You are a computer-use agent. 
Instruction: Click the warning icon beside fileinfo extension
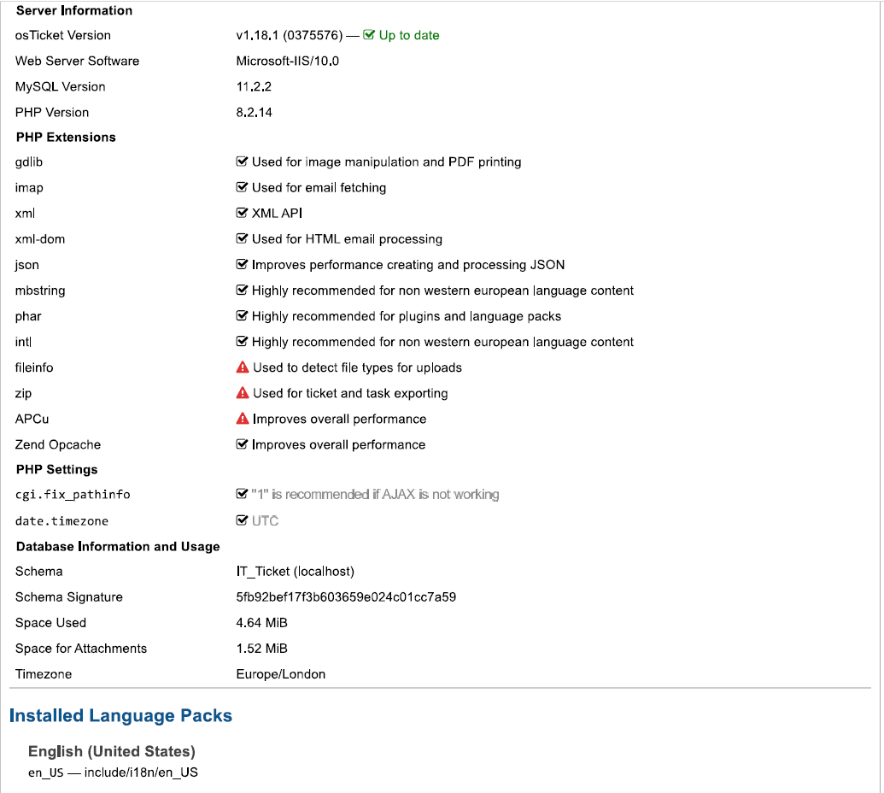[x=243, y=367]
